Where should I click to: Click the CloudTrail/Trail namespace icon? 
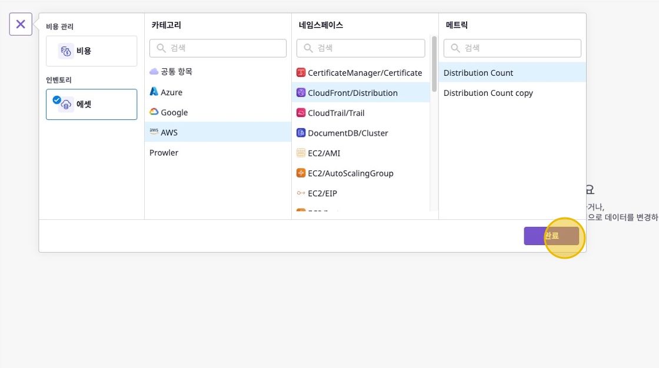point(301,113)
